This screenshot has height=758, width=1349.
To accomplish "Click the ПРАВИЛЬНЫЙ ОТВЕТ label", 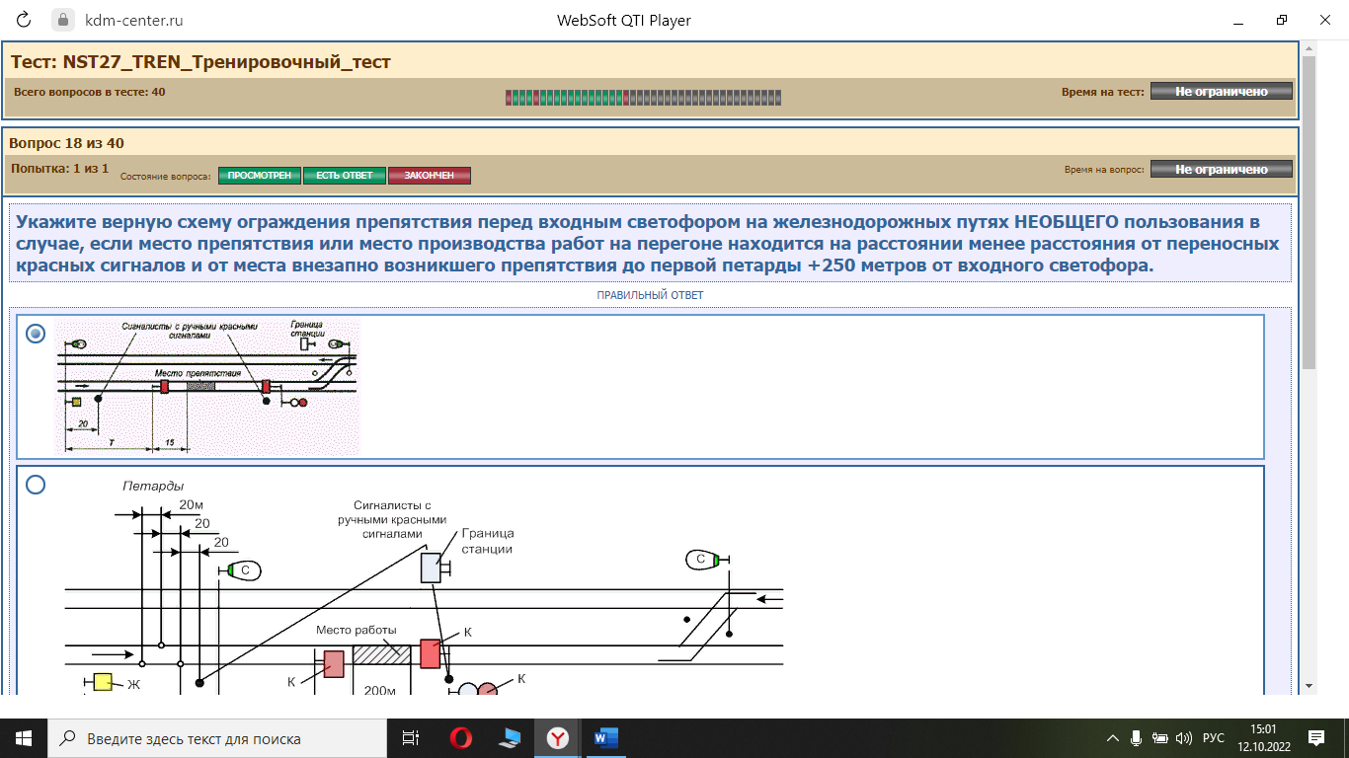I will pos(650,295).
